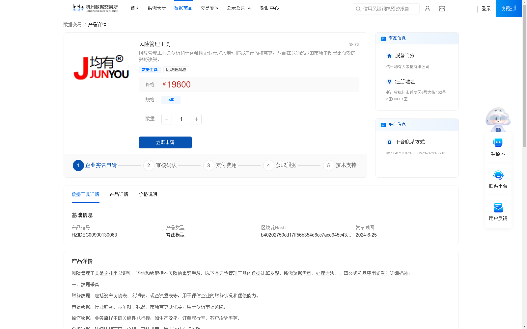Screen dimensions: 527x329
Task: Click the Hangzhou Data Exchange logo
Action: coord(95,8)
